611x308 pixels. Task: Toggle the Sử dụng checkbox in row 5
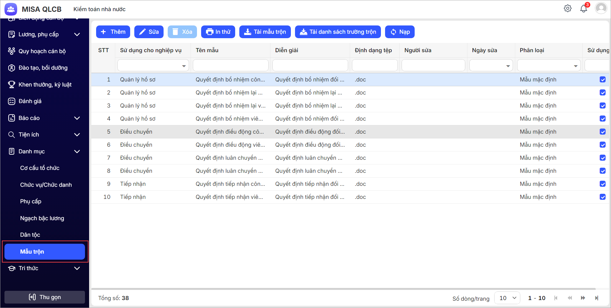click(602, 132)
